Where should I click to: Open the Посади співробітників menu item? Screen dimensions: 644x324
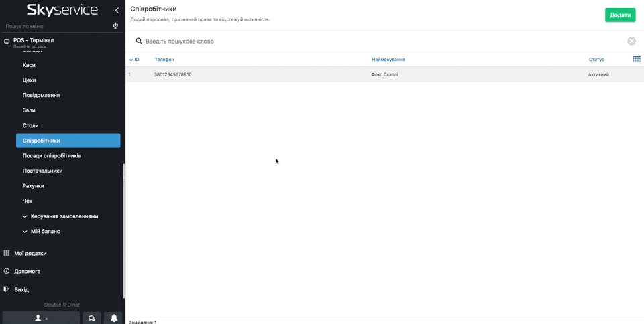(x=52, y=156)
